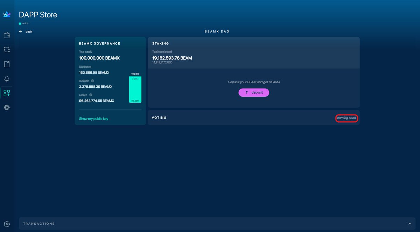Click the 96,463,774.65 BEAMX locked value
Viewport: 420px width, 232px height.
[x=97, y=101]
